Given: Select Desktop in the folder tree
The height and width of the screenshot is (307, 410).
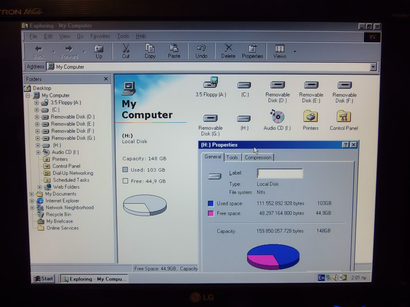Looking at the screenshot, I should 42,88.
